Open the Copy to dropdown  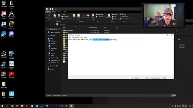78,17
